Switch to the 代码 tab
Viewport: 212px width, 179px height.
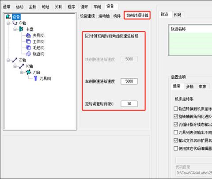pyautogui.click(x=177, y=15)
